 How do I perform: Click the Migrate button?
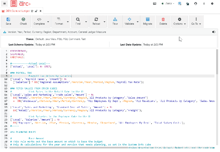pos(148,21)
